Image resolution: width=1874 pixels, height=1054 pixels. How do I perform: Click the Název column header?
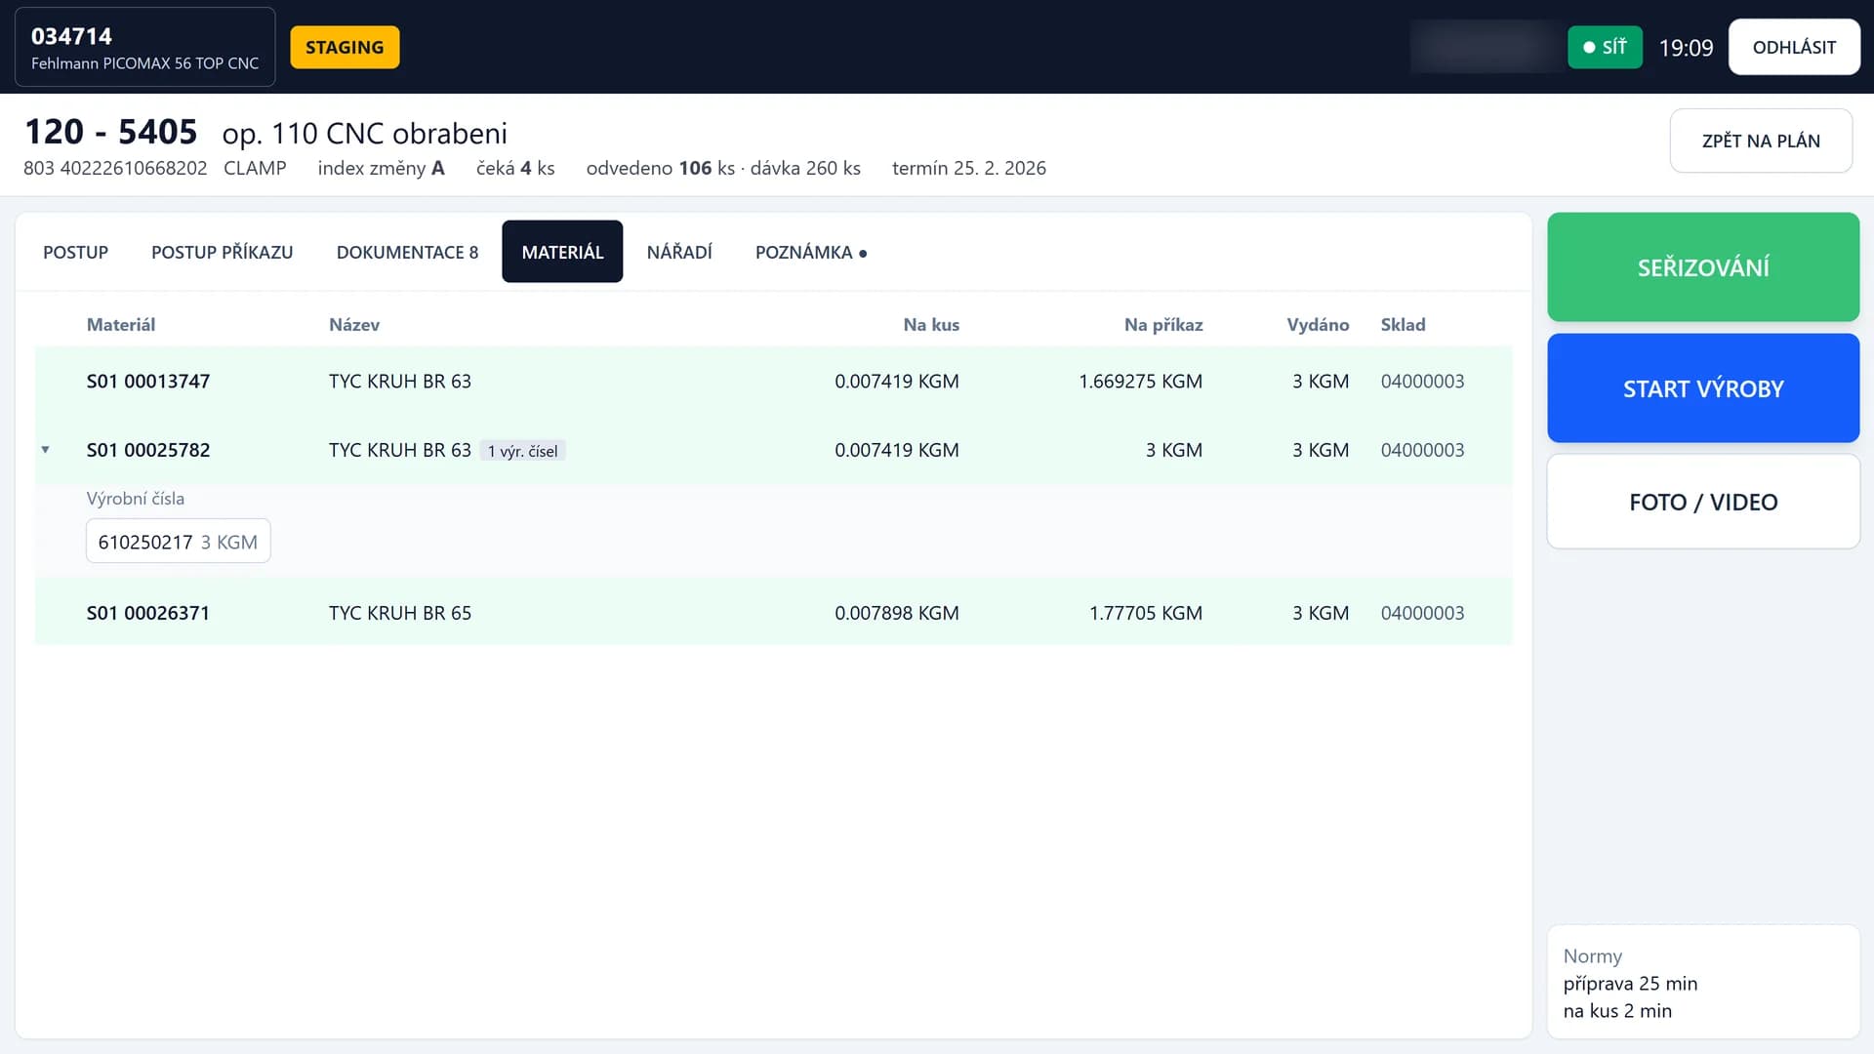tap(354, 325)
